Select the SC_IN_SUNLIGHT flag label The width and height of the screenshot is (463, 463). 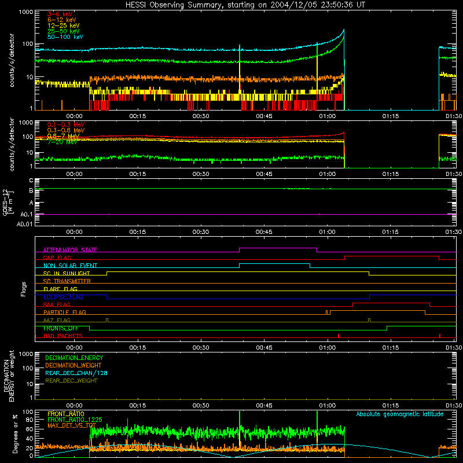67,273
